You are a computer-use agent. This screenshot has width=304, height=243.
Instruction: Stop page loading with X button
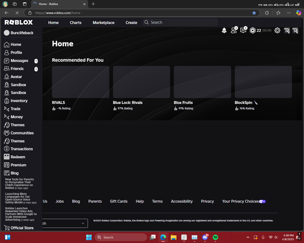17,13
